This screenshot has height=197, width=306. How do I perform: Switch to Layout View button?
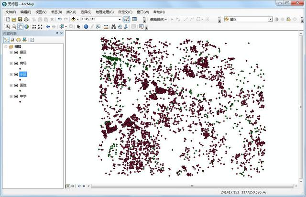point(73,186)
